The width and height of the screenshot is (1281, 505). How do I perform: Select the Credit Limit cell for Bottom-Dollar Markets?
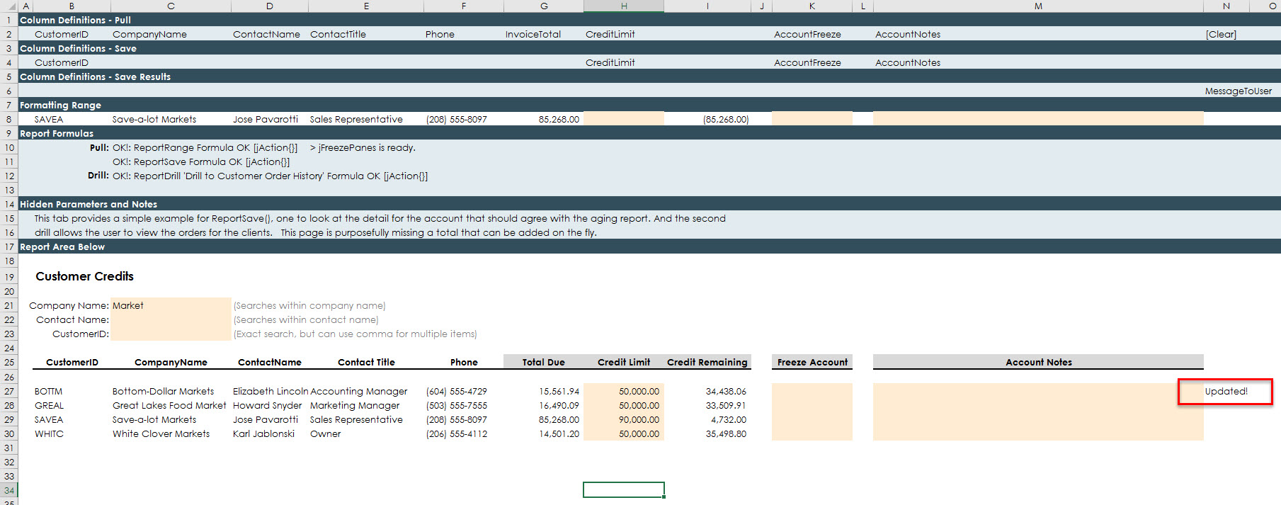pos(624,391)
